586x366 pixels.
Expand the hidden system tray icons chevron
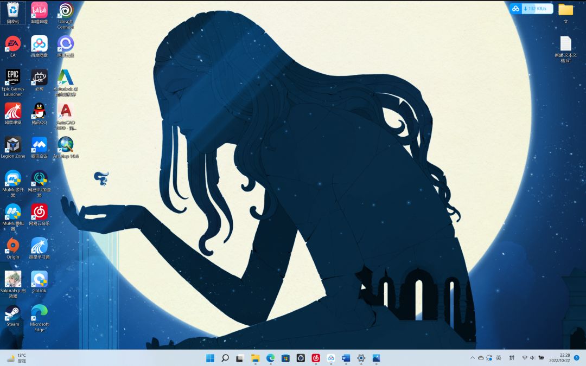tap(473, 358)
